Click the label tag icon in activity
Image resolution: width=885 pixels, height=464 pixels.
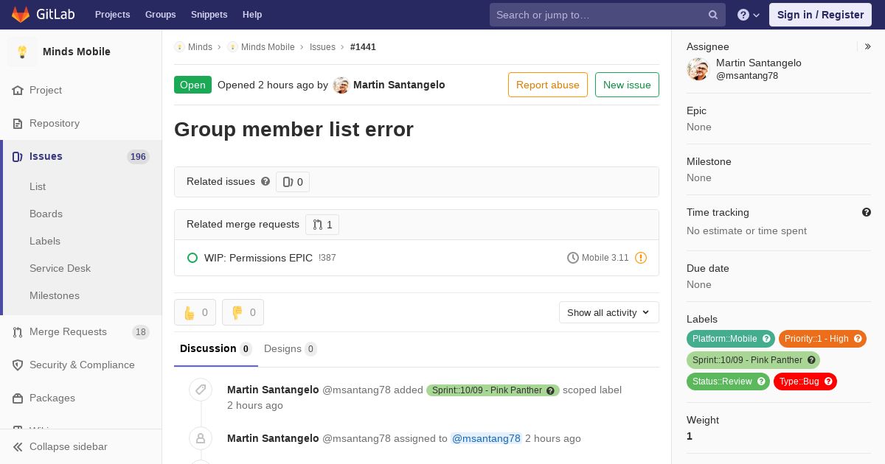click(x=201, y=390)
